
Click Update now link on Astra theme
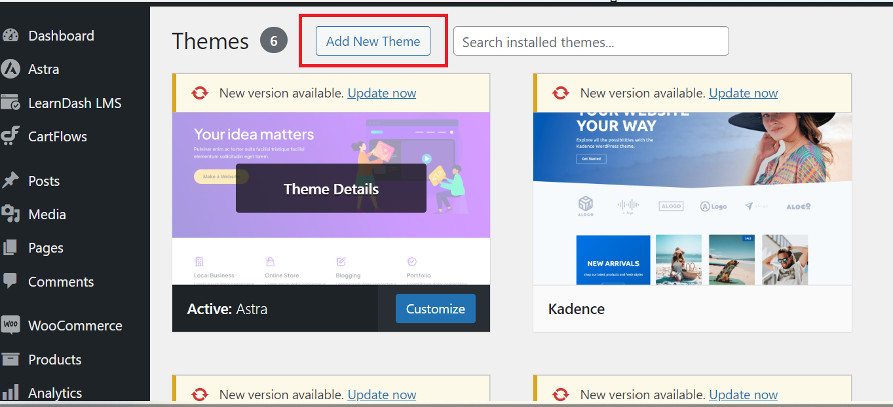click(382, 93)
